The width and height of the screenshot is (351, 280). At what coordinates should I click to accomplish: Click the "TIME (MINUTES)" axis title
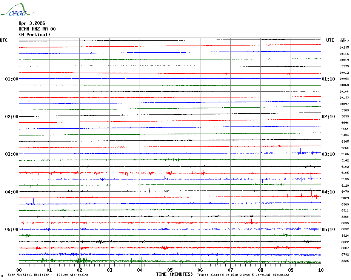(174, 274)
